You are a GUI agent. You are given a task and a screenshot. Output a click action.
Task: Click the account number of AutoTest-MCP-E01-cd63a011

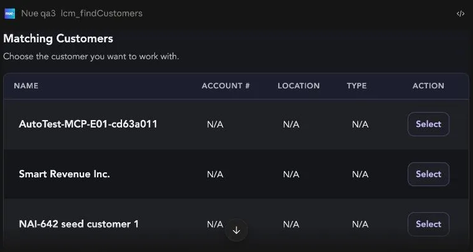215,124
